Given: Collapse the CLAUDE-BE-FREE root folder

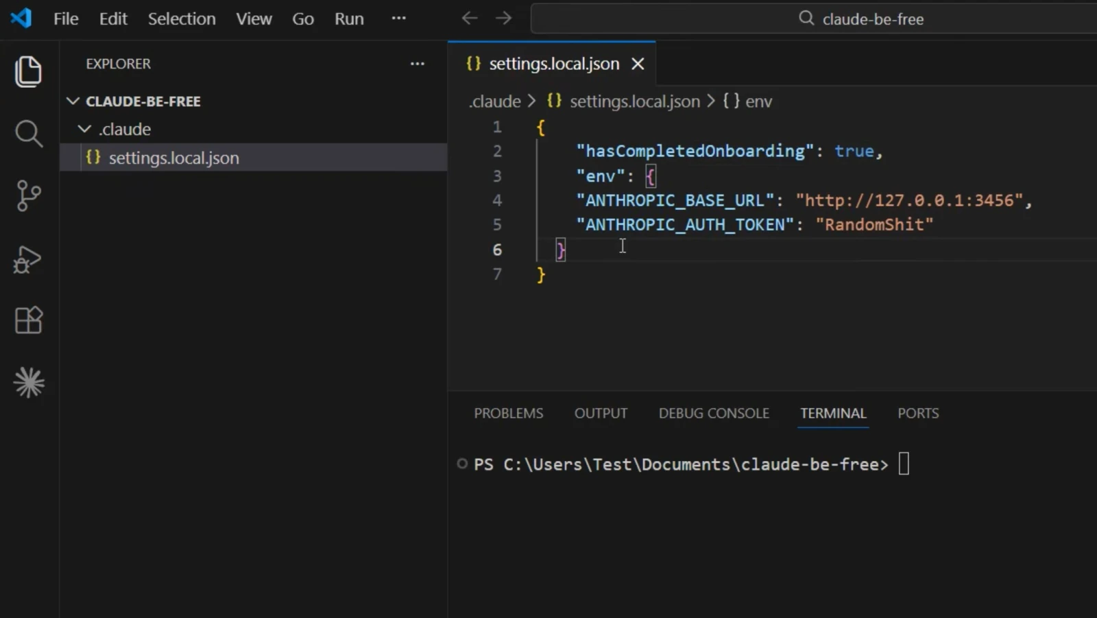Looking at the screenshot, I should pyautogui.click(x=73, y=101).
